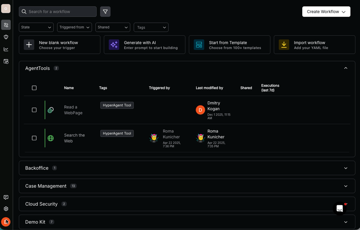This screenshot has height=230, width=360.
Task: Expand the Demo Kit section
Action: [x=346, y=222]
